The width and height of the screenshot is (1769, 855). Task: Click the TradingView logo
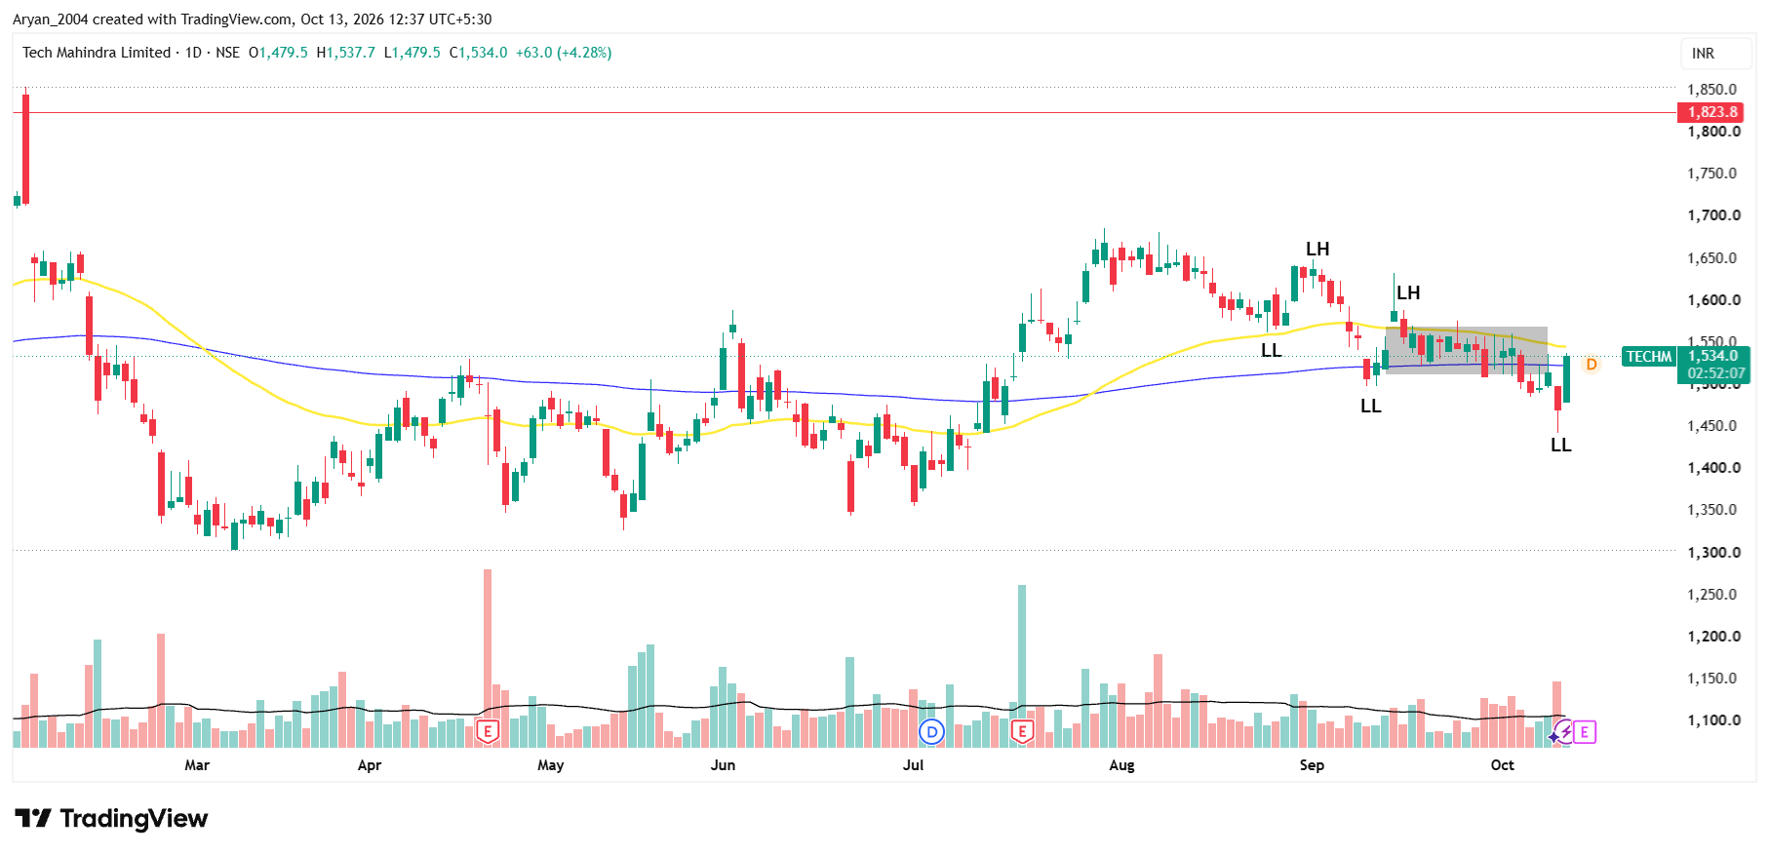coord(111,818)
